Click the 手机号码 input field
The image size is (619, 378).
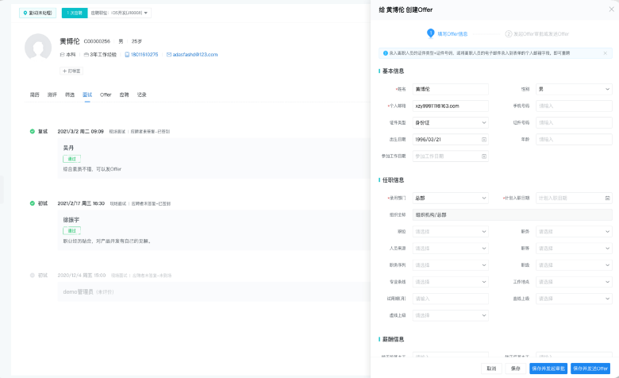574,106
